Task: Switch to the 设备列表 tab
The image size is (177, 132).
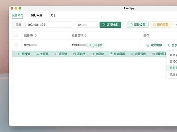Action: click(17, 15)
